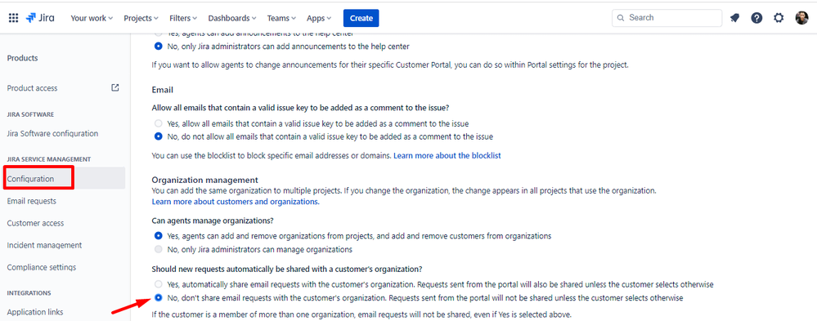Click the Jira logo
Screen dimensions: 817x321
pyautogui.click(x=39, y=18)
